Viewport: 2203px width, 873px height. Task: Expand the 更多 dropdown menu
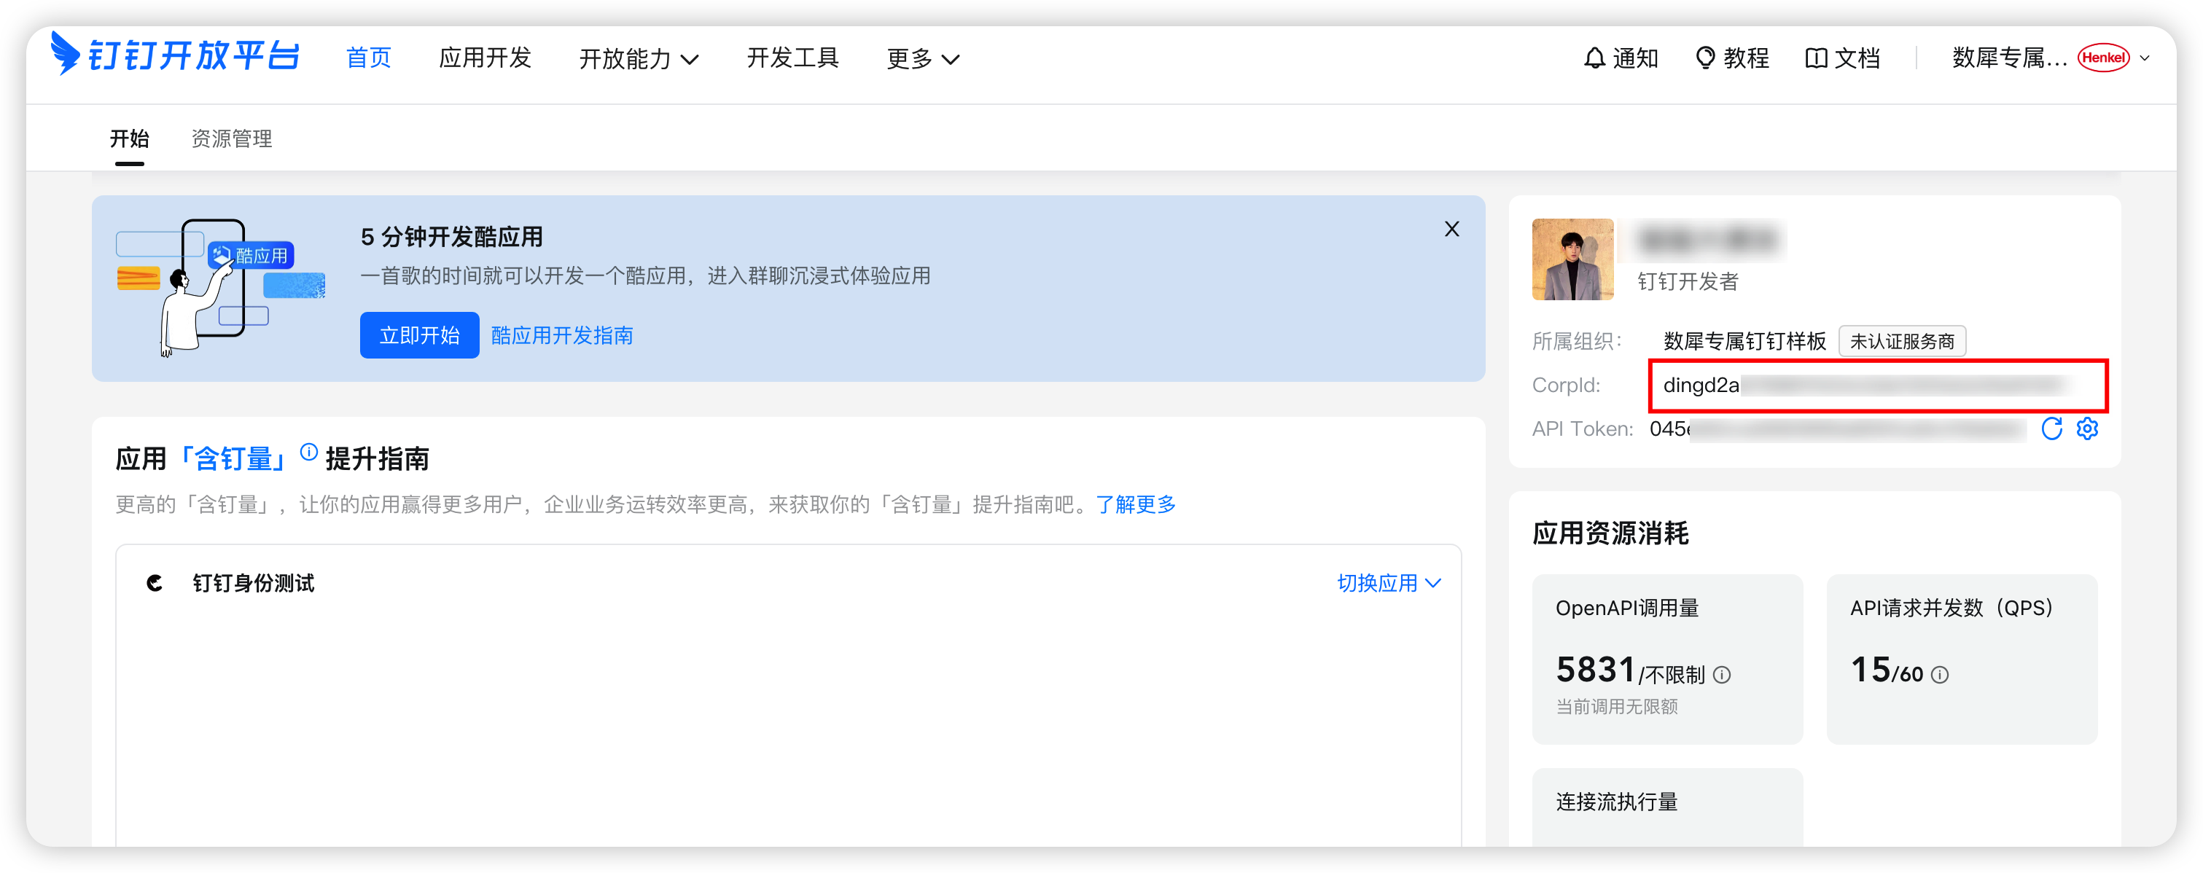coord(923,58)
